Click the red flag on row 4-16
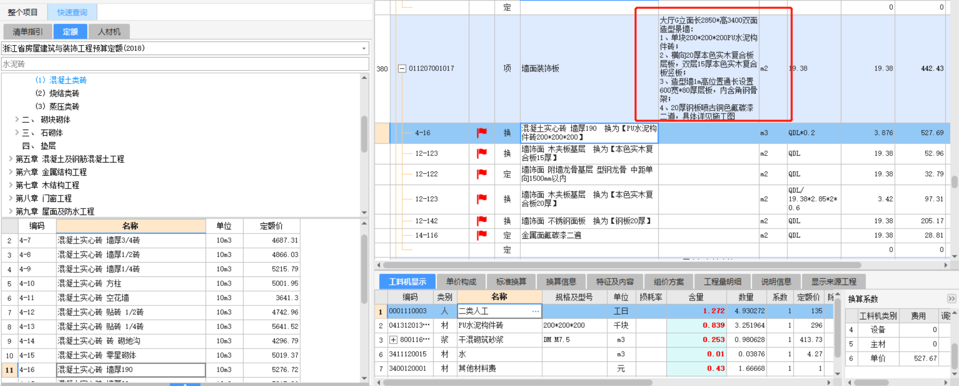 482,132
